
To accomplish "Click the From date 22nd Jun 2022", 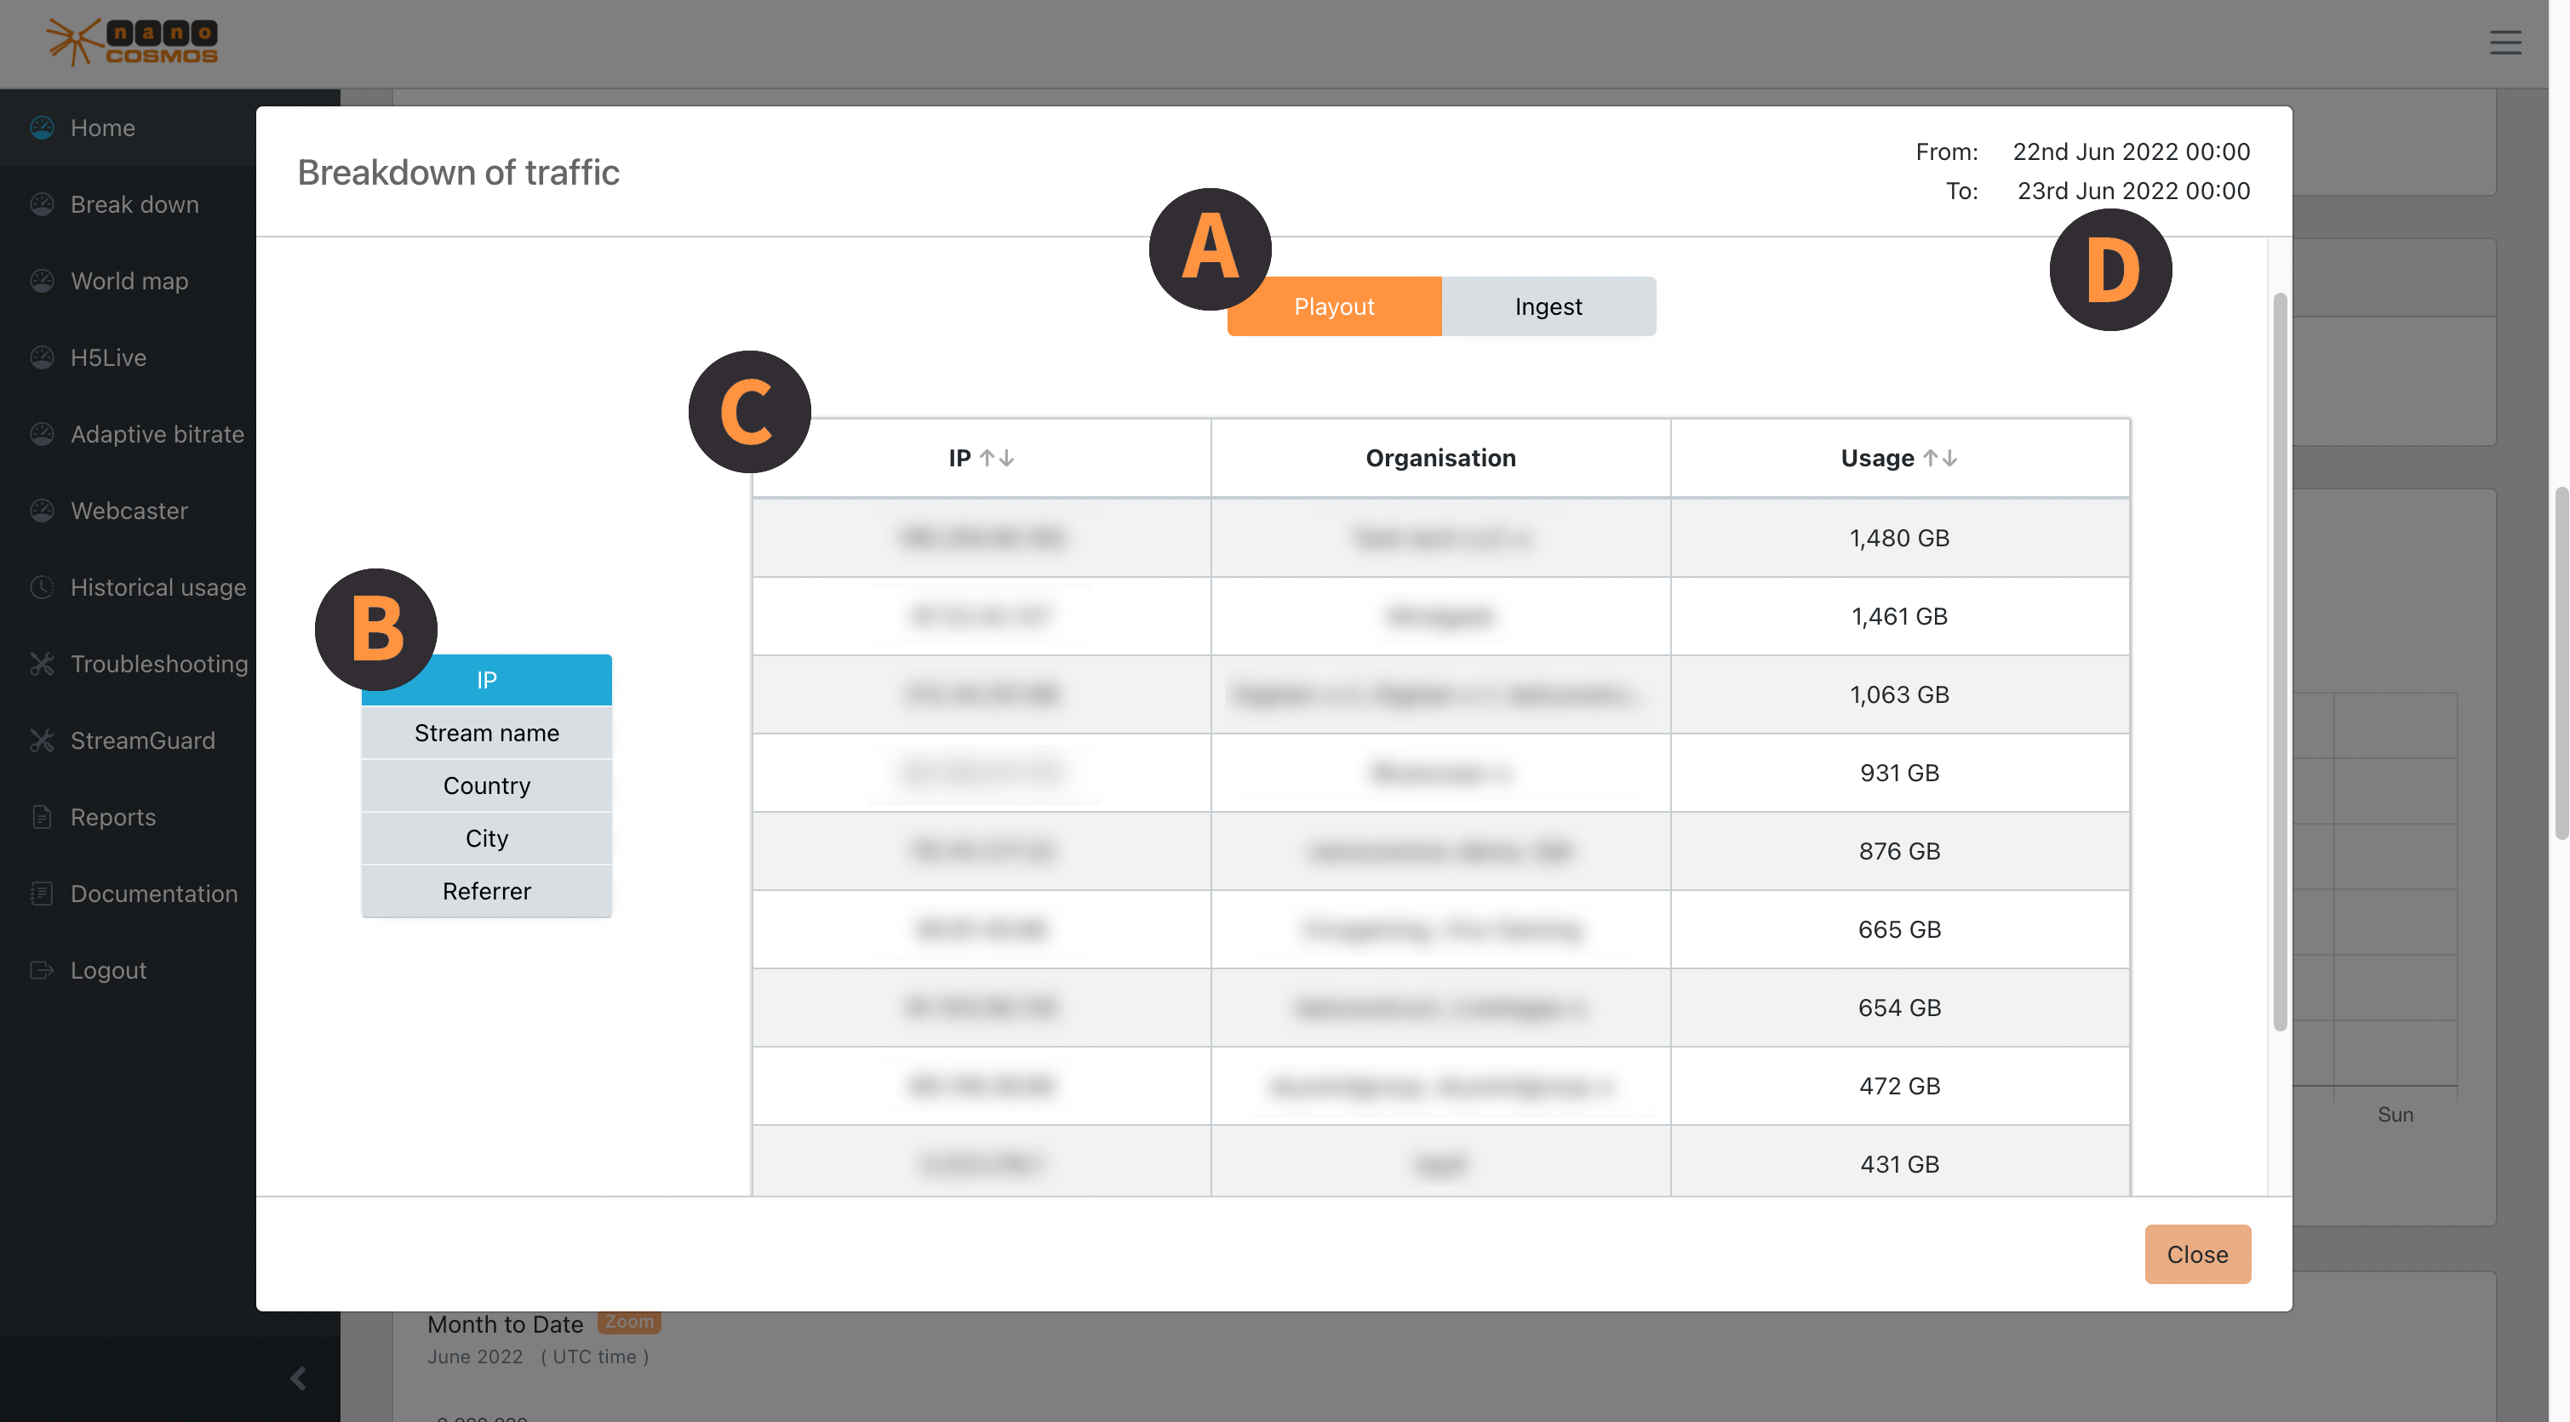I will 2131,151.
